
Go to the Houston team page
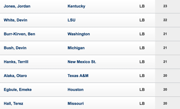[x=76, y=90]
